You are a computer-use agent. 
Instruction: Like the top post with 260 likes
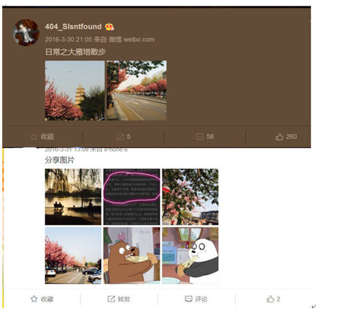tap(286, 136)
